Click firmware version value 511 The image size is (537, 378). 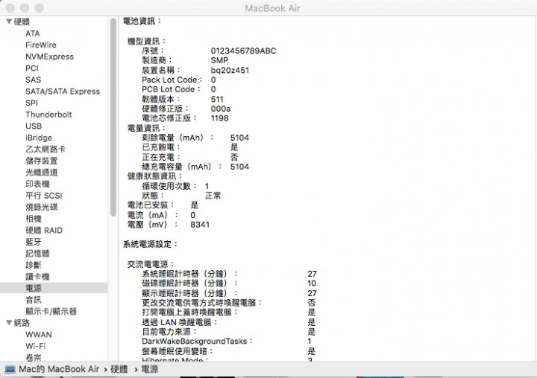[x=217, y=100]
